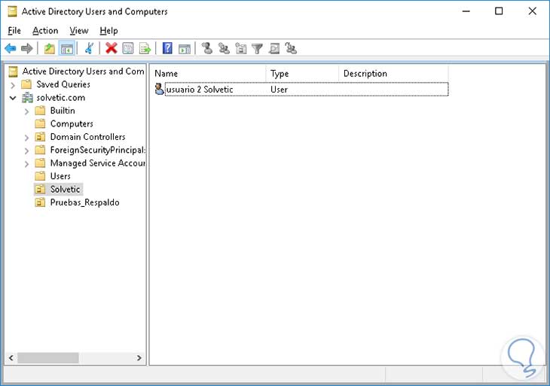Screen dimensions: 550x386
Task: Select the Domain Controllers OU
Action: [x=87, y=137]
